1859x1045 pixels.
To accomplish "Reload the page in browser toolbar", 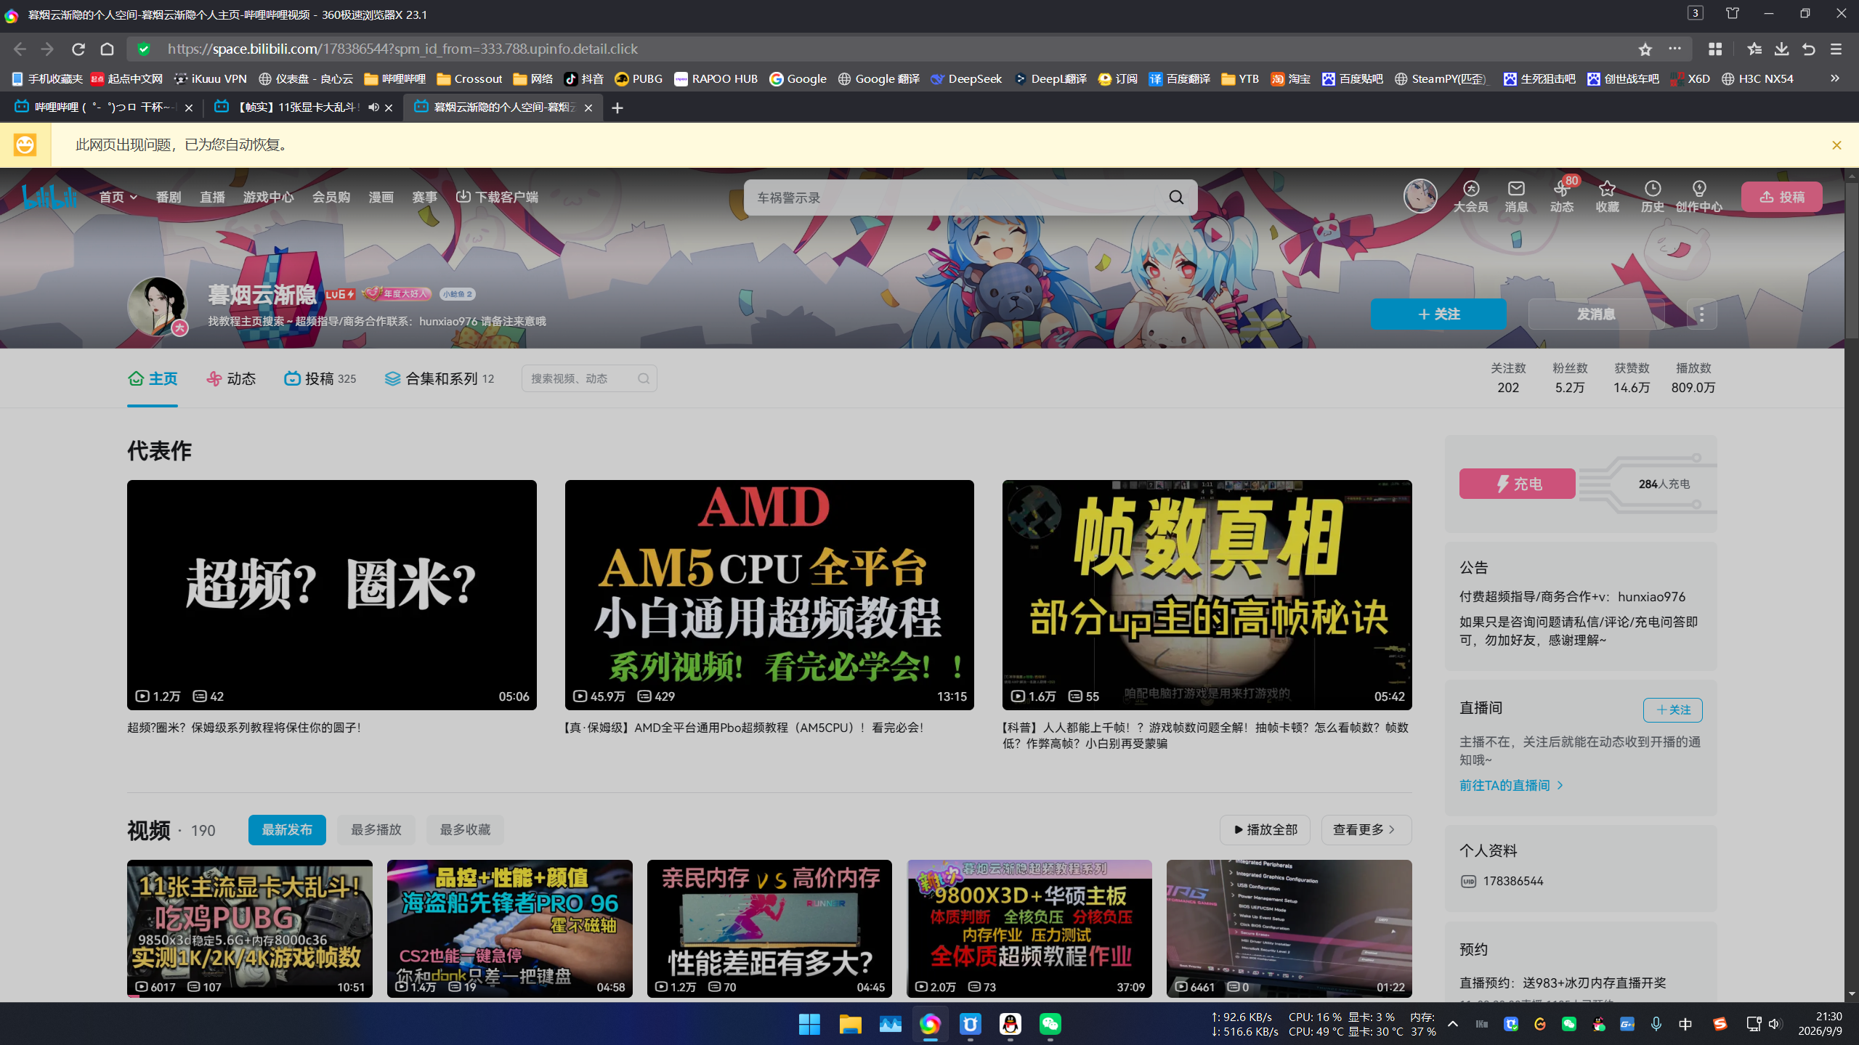I will click(x=78, y=49).
